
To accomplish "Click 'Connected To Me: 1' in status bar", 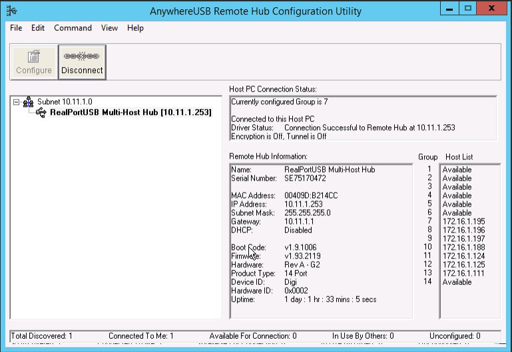I will click(141, 336).
